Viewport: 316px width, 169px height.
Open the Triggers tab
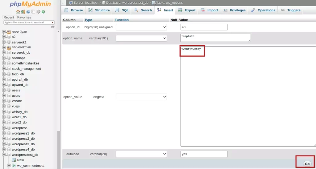pyautogui.click(x=290, y=10)
